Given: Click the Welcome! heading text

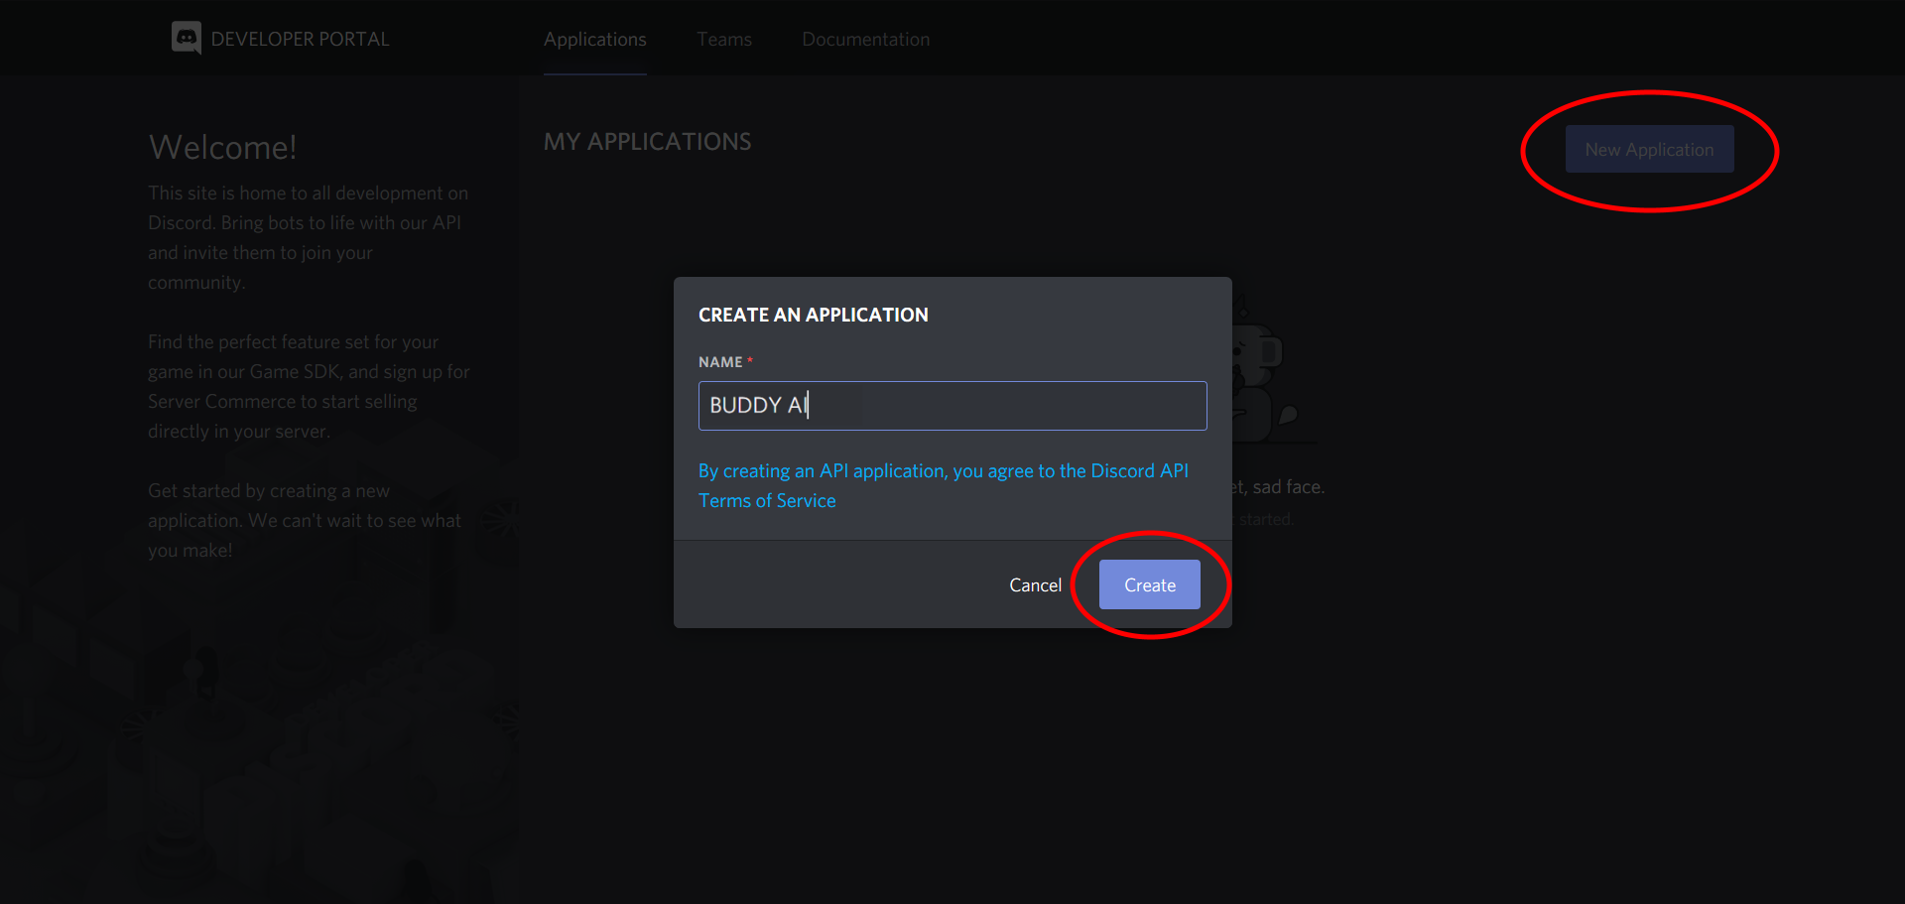Looking at the screenshot, I should pyautogui.click(x=222, y=147).
